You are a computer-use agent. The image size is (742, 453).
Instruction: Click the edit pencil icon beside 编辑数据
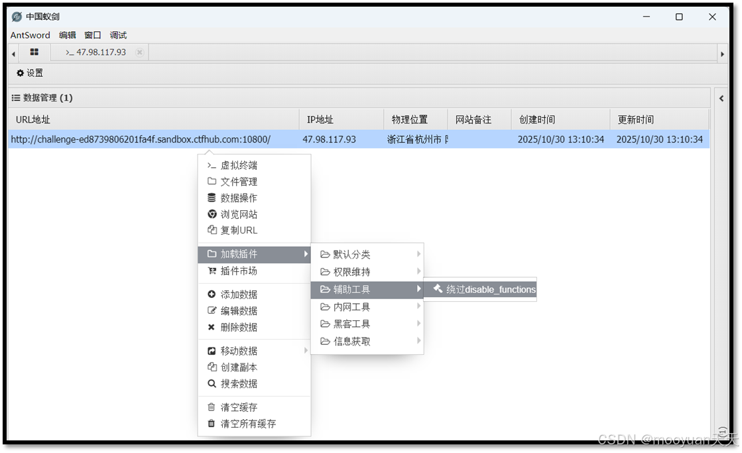coord(212,310)
